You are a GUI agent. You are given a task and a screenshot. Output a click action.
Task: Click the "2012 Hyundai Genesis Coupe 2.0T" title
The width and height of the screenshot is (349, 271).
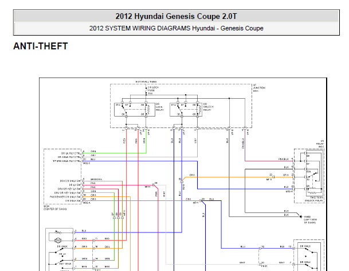tap(176, 16)
